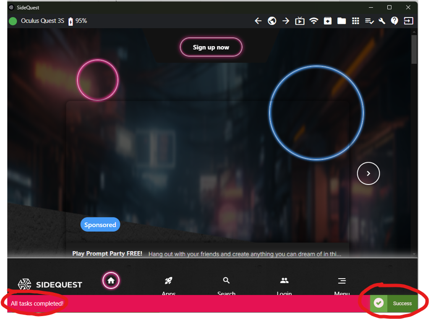Click the green Success button
This screenshot has height=319, width=429.
(x=394, y=303)
